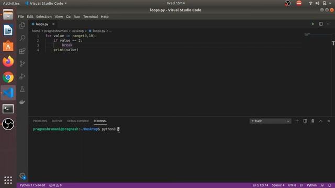Viewport: 335px width, 188px height.
Task: Select Python 3.7.5 64-bit interpreter
Action: point(32,185)
